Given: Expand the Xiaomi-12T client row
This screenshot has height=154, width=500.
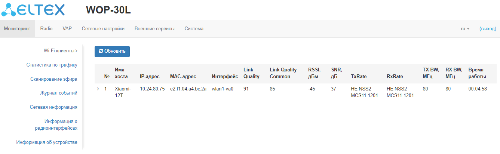Looking at the screenshot, I should [x=98, y=89].
